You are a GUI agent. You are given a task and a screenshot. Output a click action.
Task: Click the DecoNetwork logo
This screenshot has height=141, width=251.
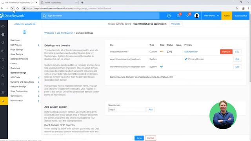12,16
